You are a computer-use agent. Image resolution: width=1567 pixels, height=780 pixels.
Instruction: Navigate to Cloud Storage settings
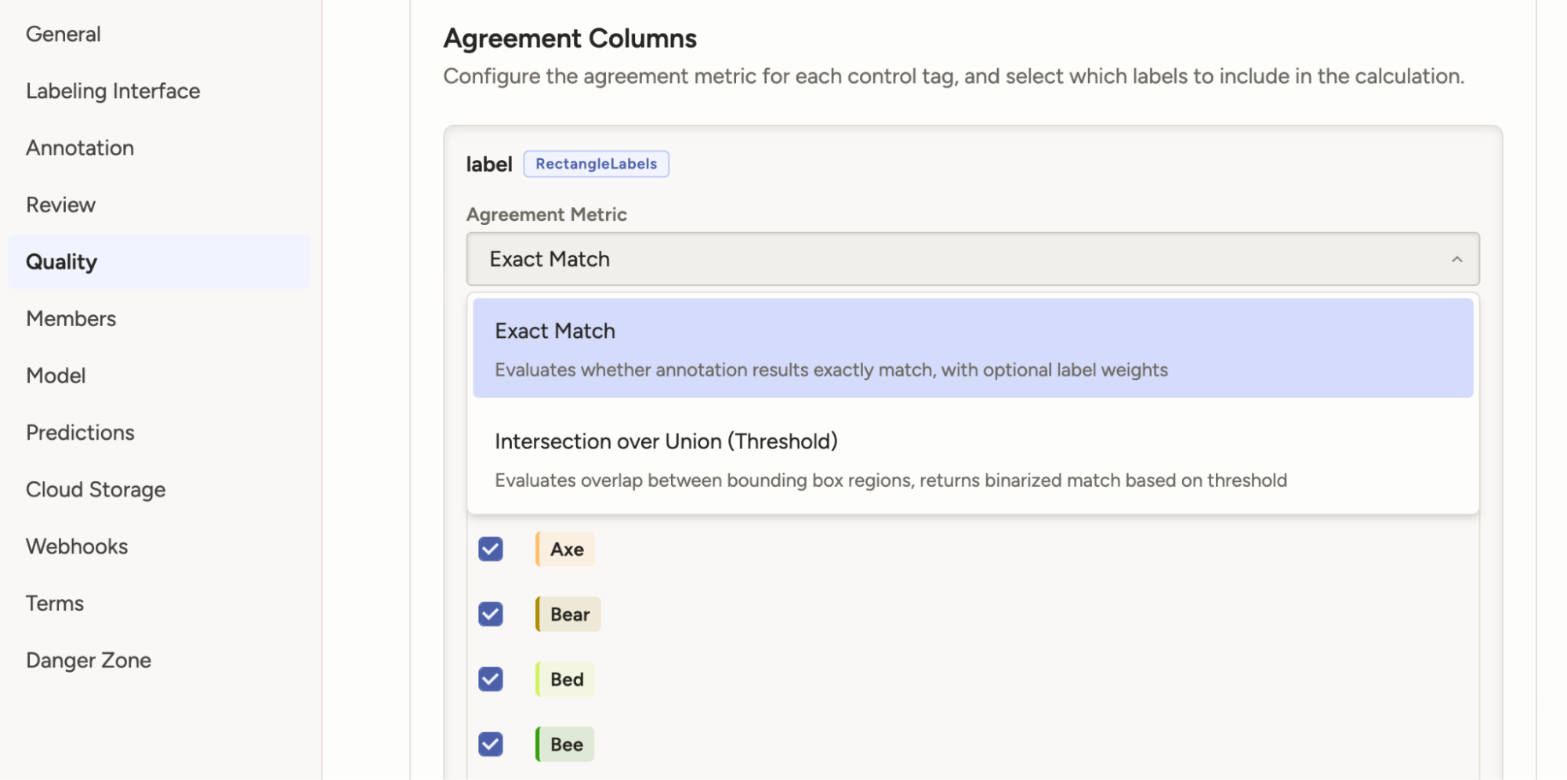pos(96,490)
